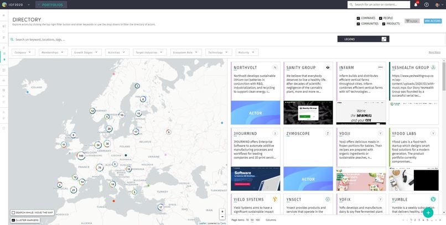This screenshot has height=225, width=446.
Task: Open the Technology filter dropdown
Action: [x=219, y=53]
